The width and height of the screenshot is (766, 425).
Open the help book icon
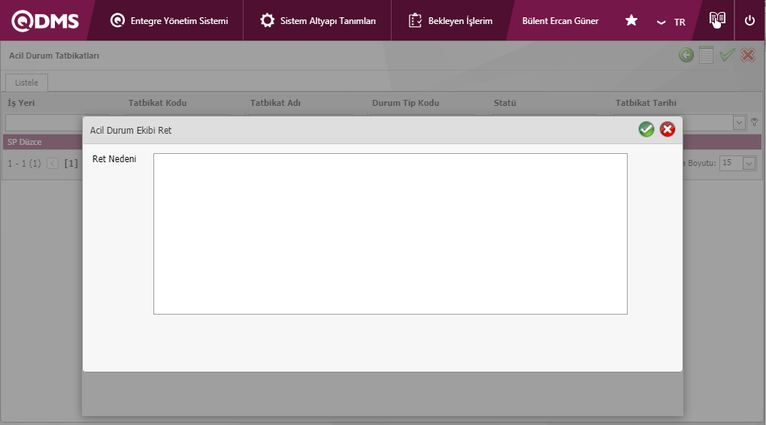tap(717, 20)
